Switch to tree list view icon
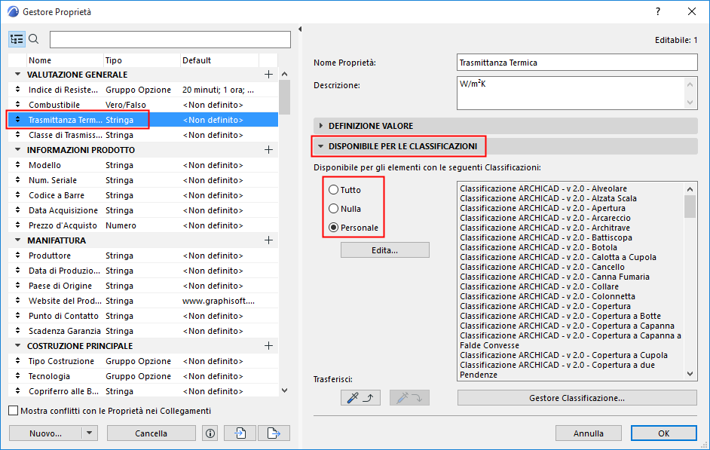The image size is (710, 450). [x=17, y=40]
